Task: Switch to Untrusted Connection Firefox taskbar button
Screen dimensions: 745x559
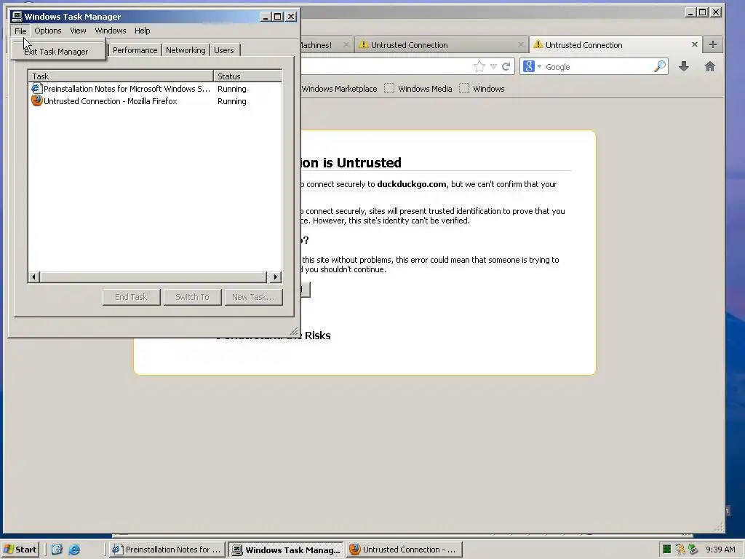Action: (403, 550)
